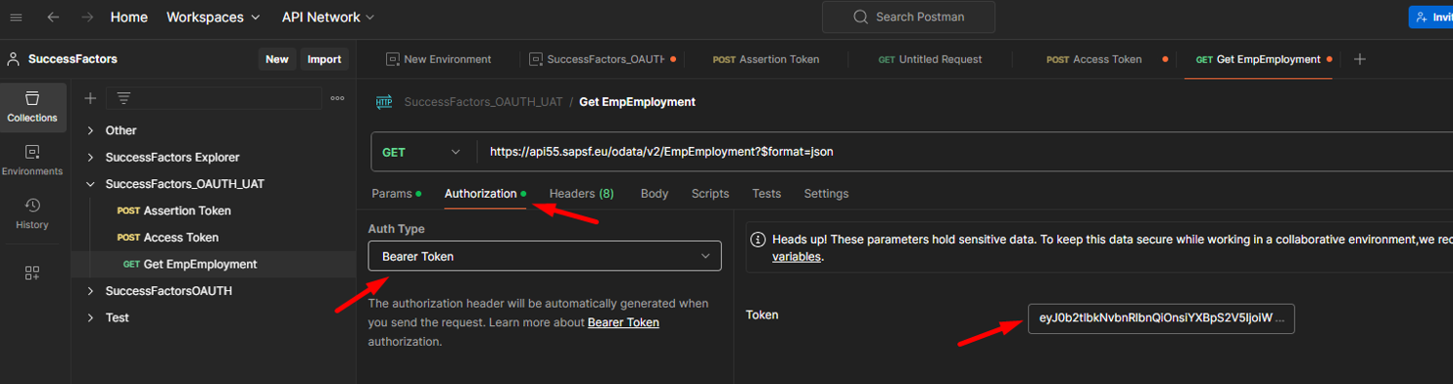Open a new tab with plus icon
This screenshot has width=1453, height=384.
[x=1359, y=59]
